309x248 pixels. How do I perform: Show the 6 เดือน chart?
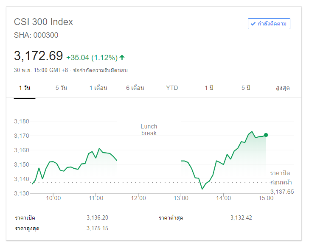pyautogui.click(x=135, y=88)
